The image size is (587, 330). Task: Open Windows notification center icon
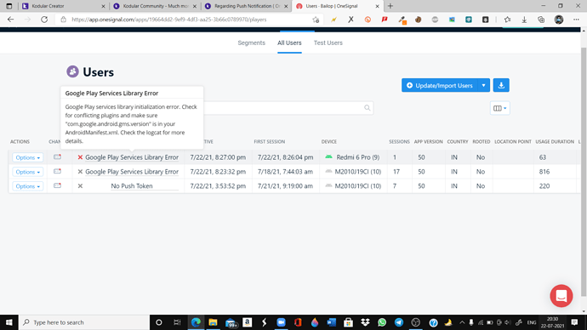tap(574, 322)
